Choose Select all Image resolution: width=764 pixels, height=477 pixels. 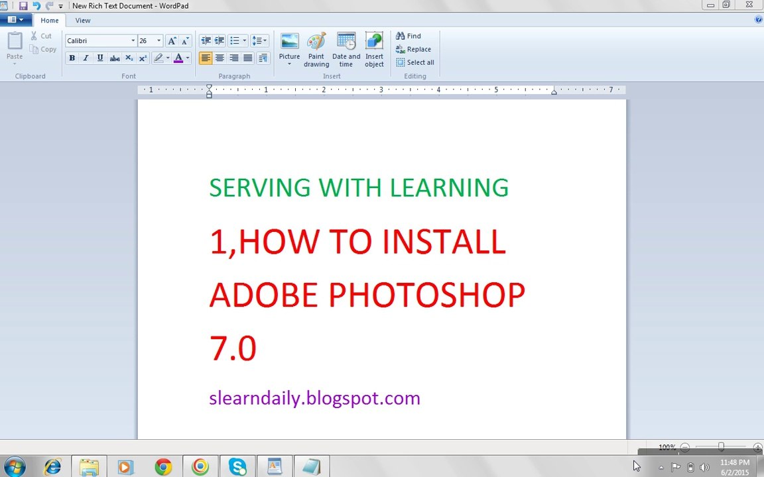(x=414, y=62)
